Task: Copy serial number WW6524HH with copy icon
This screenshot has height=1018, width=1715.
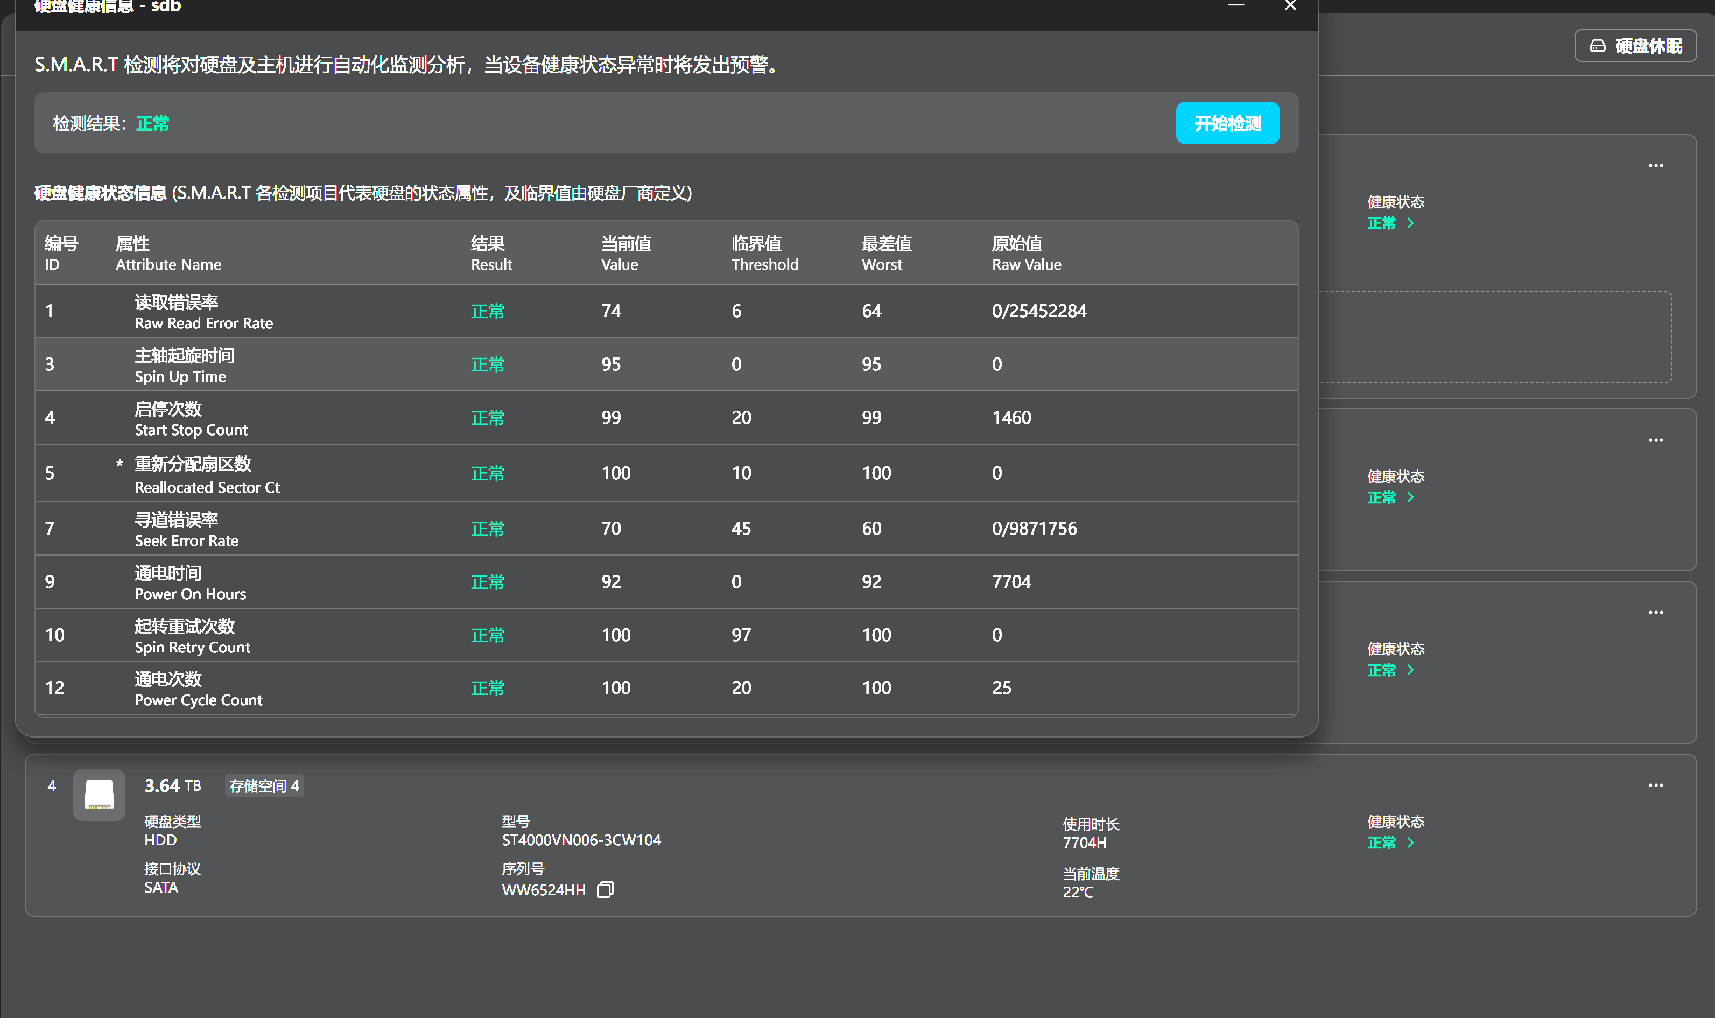Action: pos(605,890)
